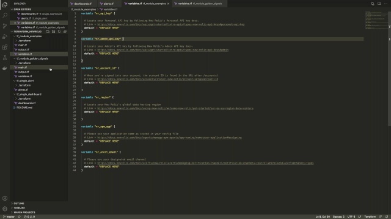Image resolution: width=391 pixels, height=219 pixels.
Task: Open the Run and Debug view
Action: [x=5, y=36]
